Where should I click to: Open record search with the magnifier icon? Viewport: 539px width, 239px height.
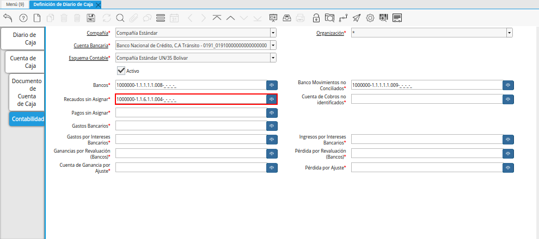click(120, 18)
